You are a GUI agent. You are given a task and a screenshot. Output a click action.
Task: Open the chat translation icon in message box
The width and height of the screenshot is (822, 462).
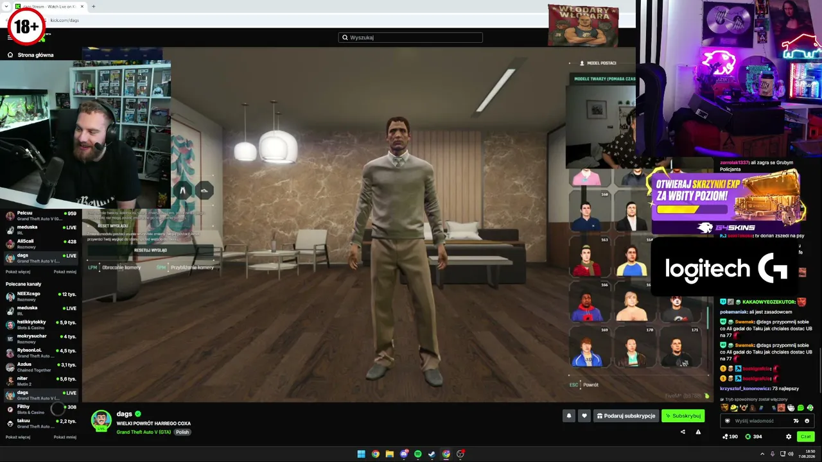coord(796,421)
